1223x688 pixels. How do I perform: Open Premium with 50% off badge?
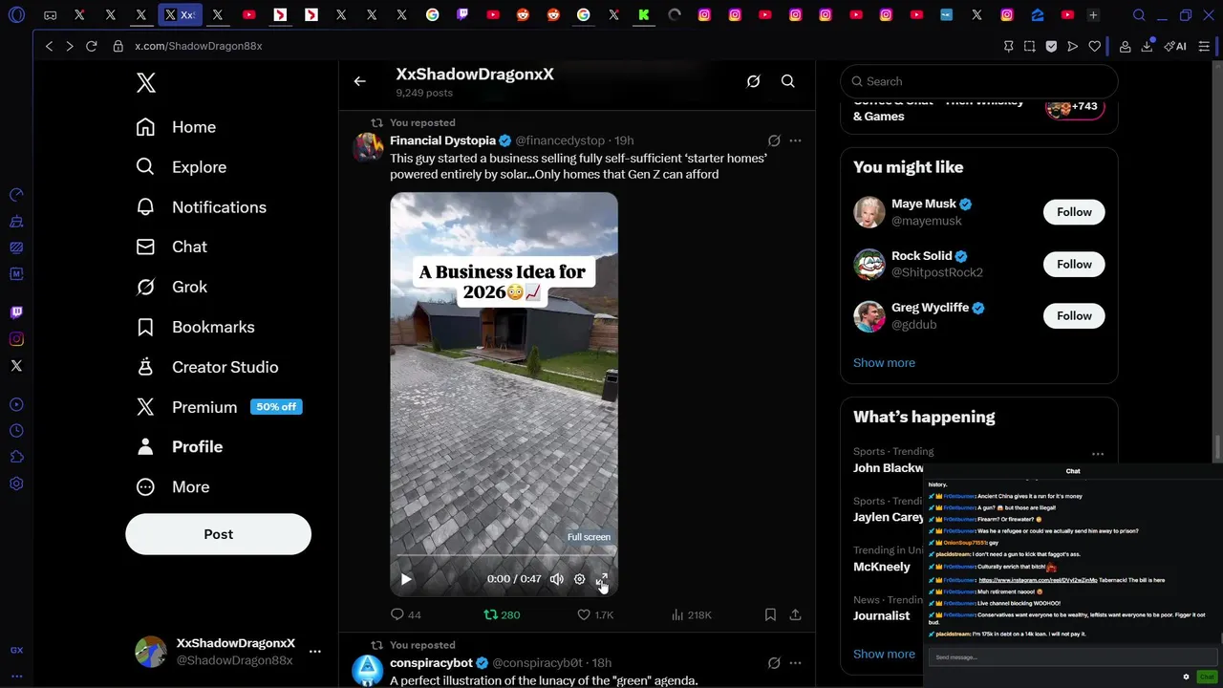[x=219, y=407]
